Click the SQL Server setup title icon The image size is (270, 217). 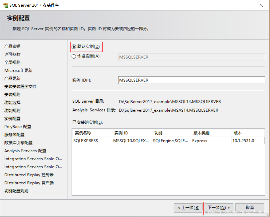click(x=6, y=5)
